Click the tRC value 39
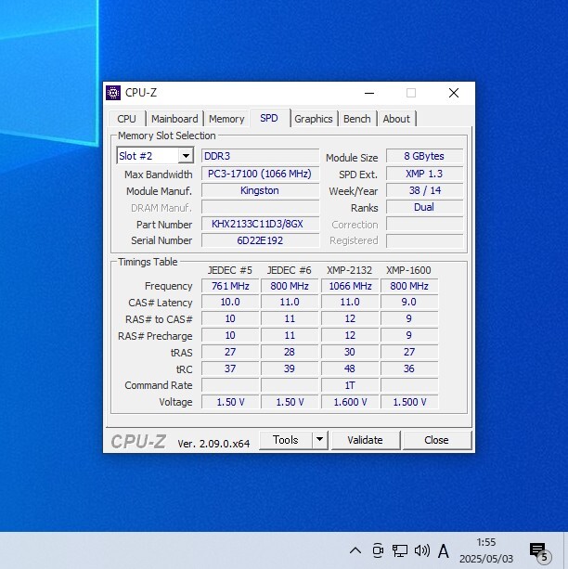This screenshot has height=569, width=568. 290,369
